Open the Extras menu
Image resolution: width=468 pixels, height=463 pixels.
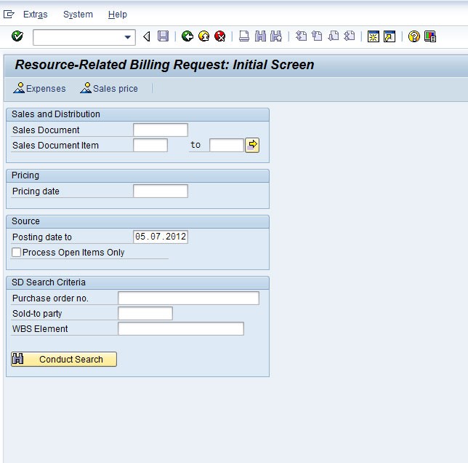(35, 15)
